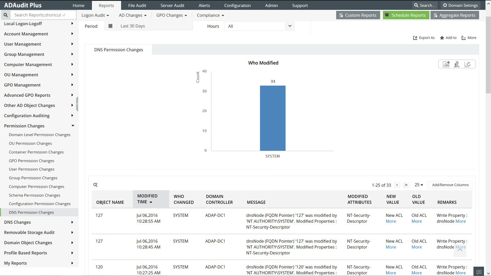Open GPO Permission Changes report
The image size is (491, 276).
[x=31, y=161]
